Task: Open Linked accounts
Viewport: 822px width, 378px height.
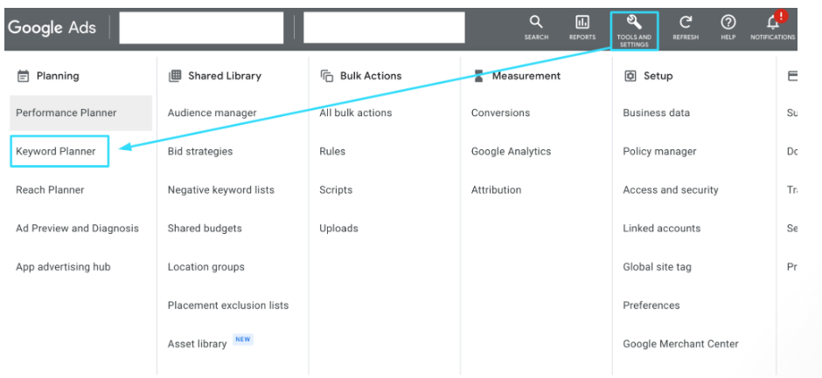Action: tap(662, 228)
